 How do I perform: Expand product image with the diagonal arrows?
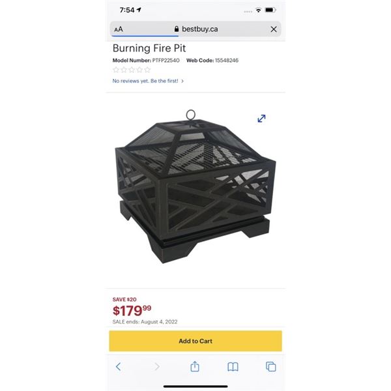(261, 119)
